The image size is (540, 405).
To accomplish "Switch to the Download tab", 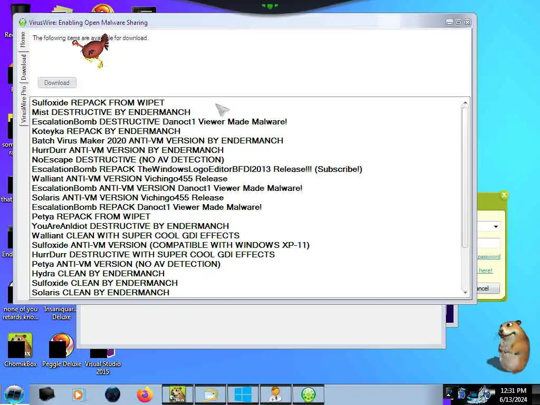I will 23,67.
